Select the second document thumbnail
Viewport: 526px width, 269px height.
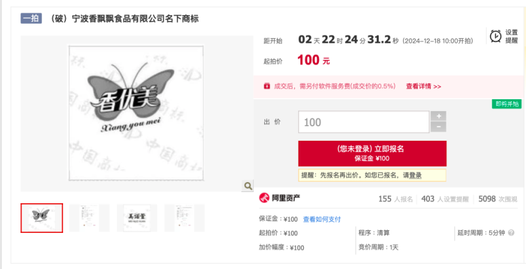coord(89,218)
